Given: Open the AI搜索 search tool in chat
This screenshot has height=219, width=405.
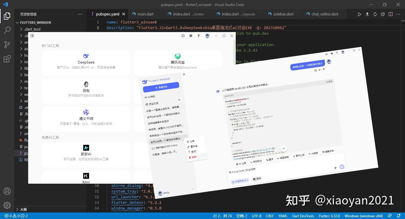Looking at the screenshot, I should (314, 153).
